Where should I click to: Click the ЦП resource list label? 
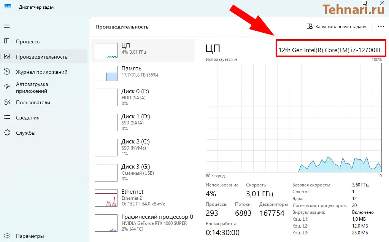click(x=125, y=45)
